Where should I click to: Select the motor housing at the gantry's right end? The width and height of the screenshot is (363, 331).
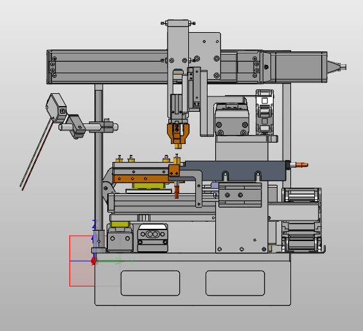tap(300, 67)
